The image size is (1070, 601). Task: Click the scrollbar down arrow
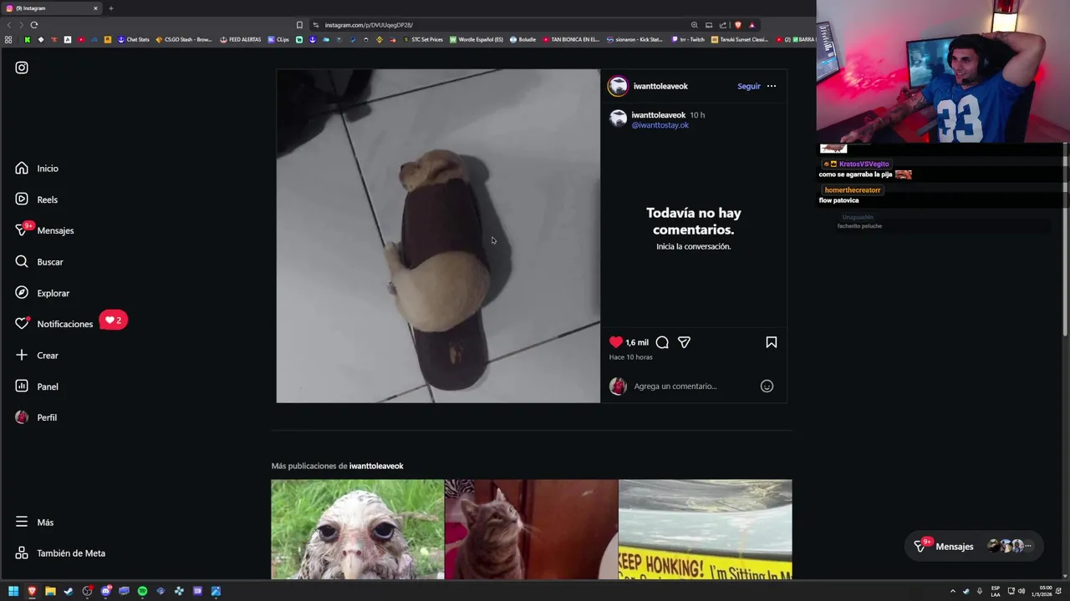point(1065,576)
